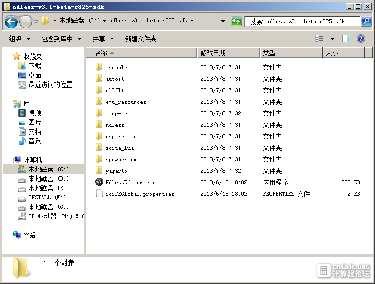This screenshot has width=375, height=284.
Task: Refresh the folder with green arrows icon
Action: [x=236, y=21]
